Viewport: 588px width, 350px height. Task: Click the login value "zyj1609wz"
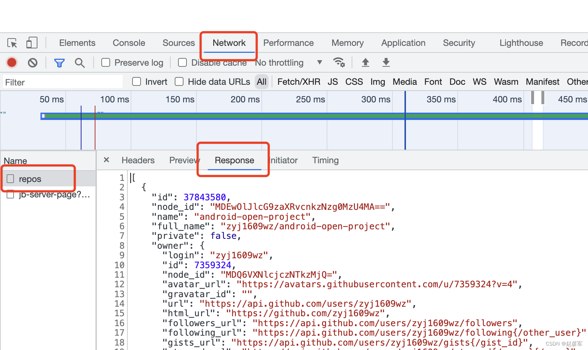pyautogui.click(x=239, y=255)
